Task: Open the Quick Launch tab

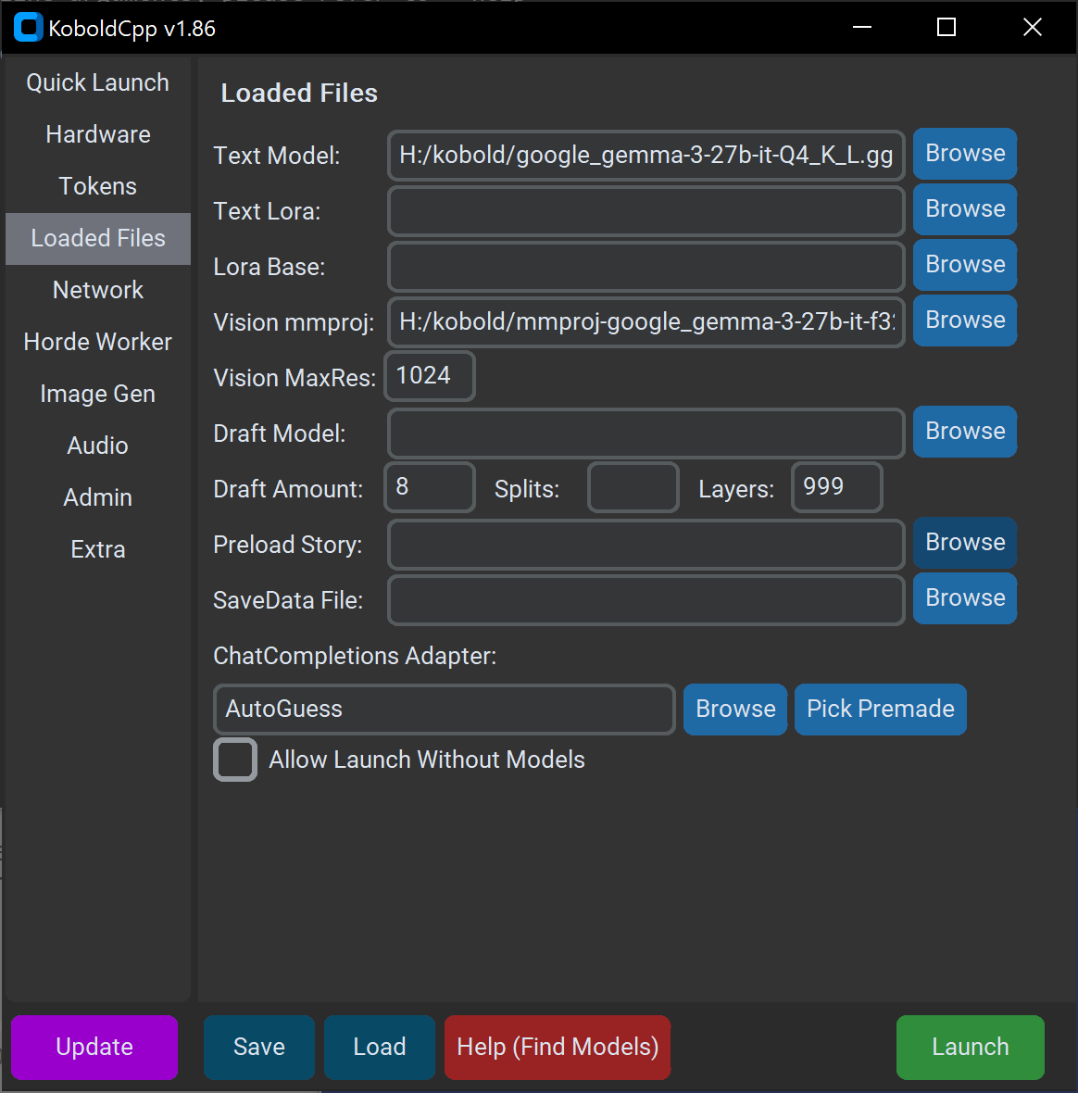Action: [97, 82]
